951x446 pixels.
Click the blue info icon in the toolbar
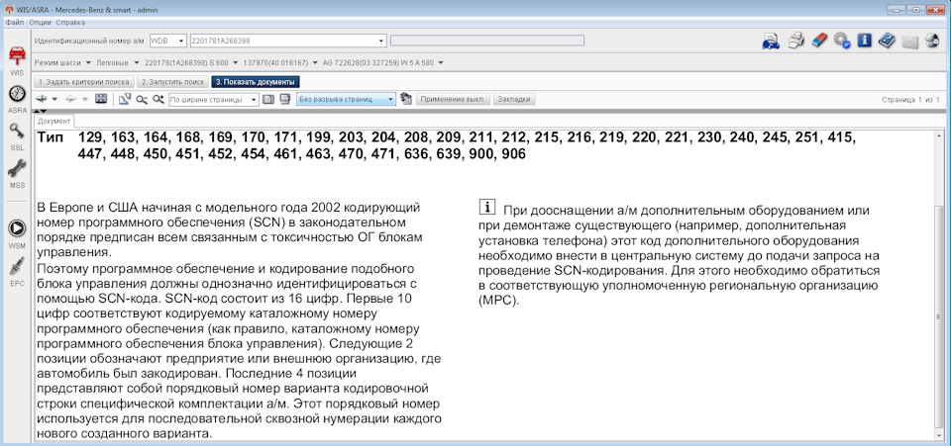point(864,41)
